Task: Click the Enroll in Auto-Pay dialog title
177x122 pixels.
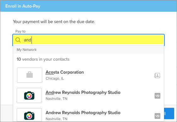Action: (x=23, y=6)
